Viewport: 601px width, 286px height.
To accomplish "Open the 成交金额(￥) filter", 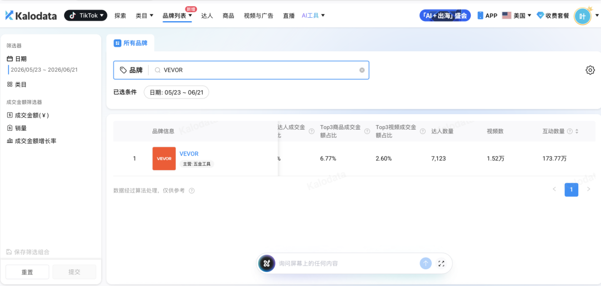I will click(x=28, y=115).
